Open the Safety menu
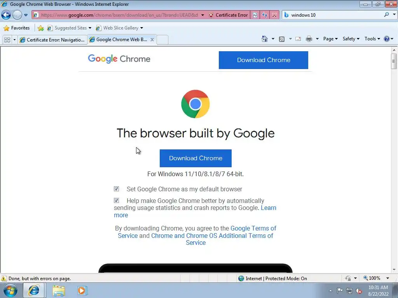This screenshot has height=298, width=398. [x=351, y=39]
